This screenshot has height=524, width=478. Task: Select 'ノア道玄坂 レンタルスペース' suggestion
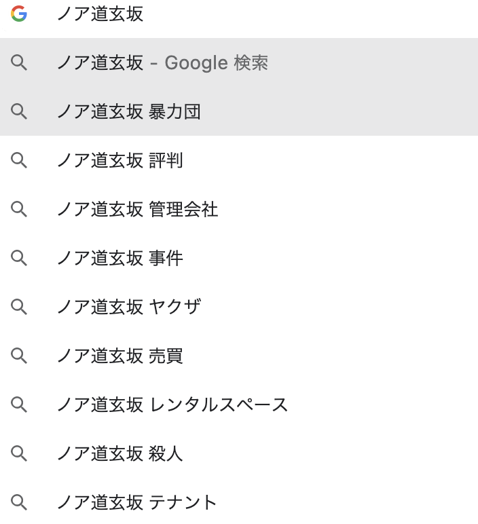[x=239, y=405]
